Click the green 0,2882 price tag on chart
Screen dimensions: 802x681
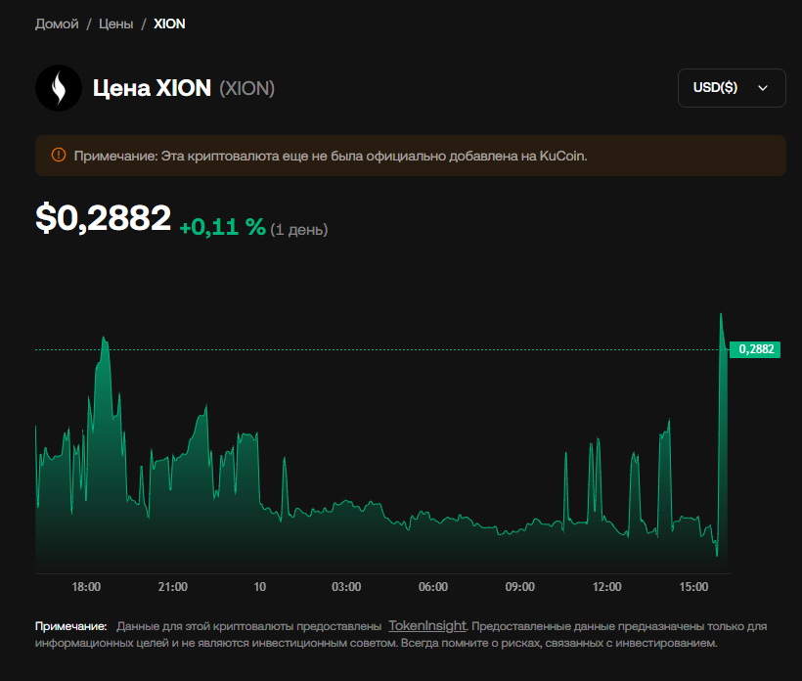(x=755, y=349)
